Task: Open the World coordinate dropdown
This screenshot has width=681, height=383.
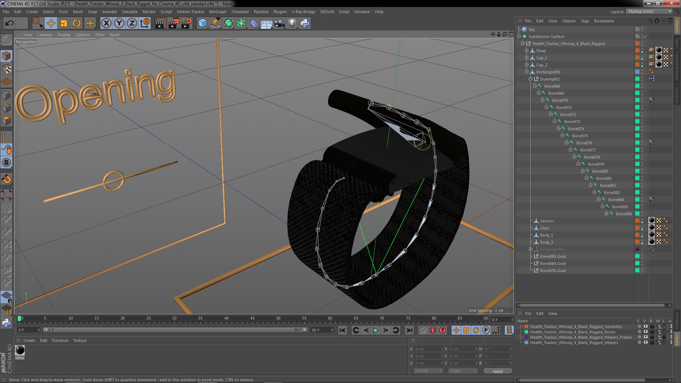Action: (428, 371)
